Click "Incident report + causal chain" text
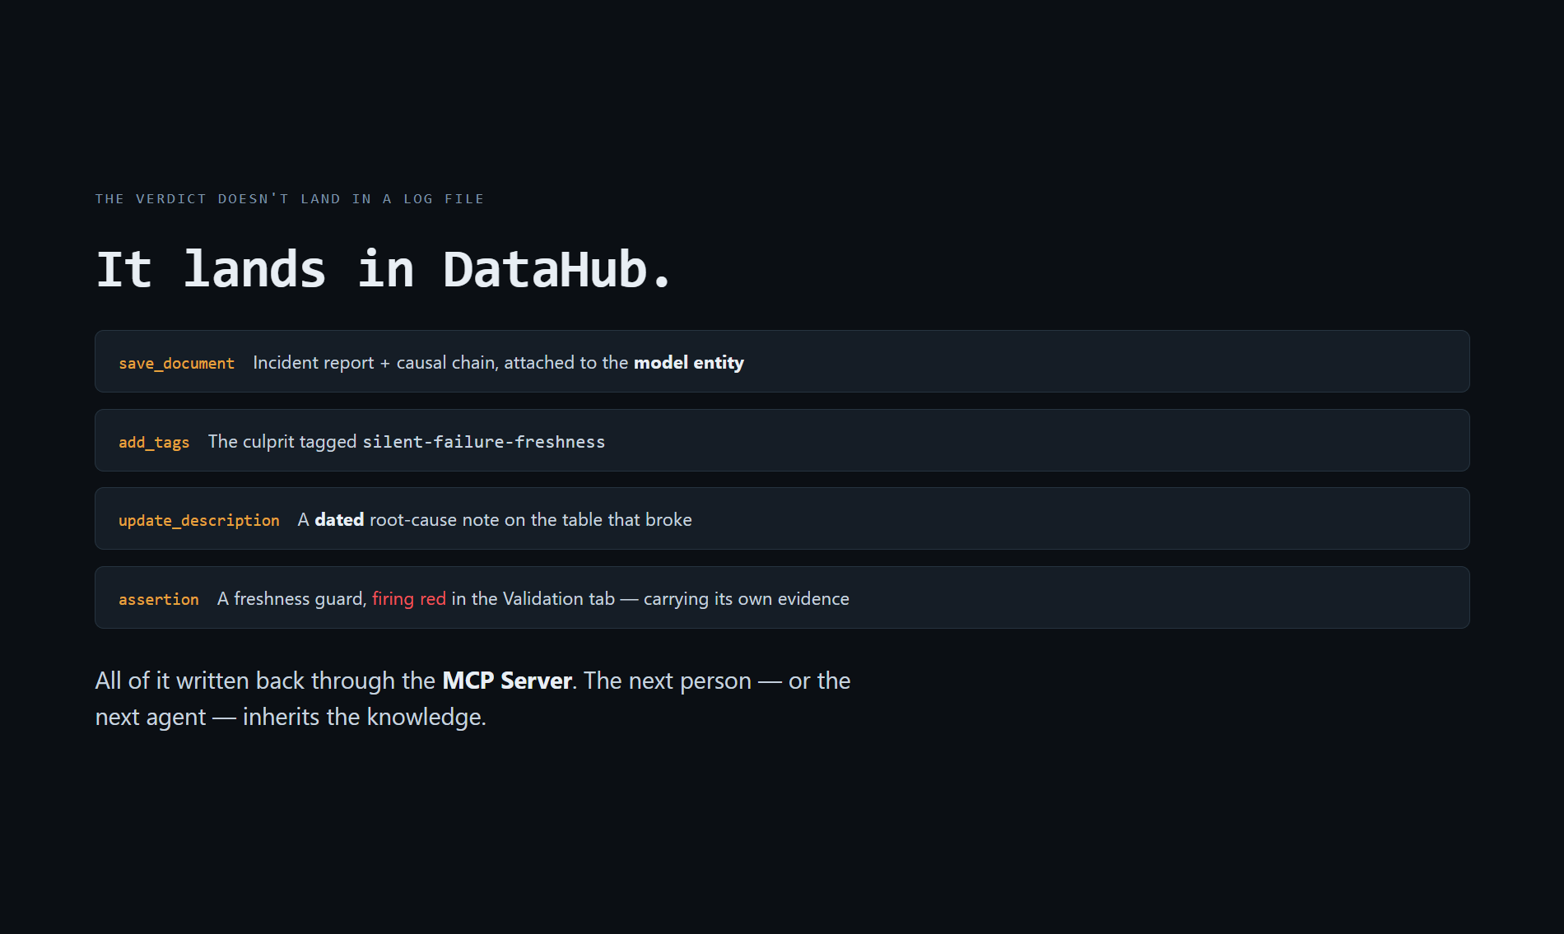Viewport: 1564px width, 934px height. click(375, 362)
